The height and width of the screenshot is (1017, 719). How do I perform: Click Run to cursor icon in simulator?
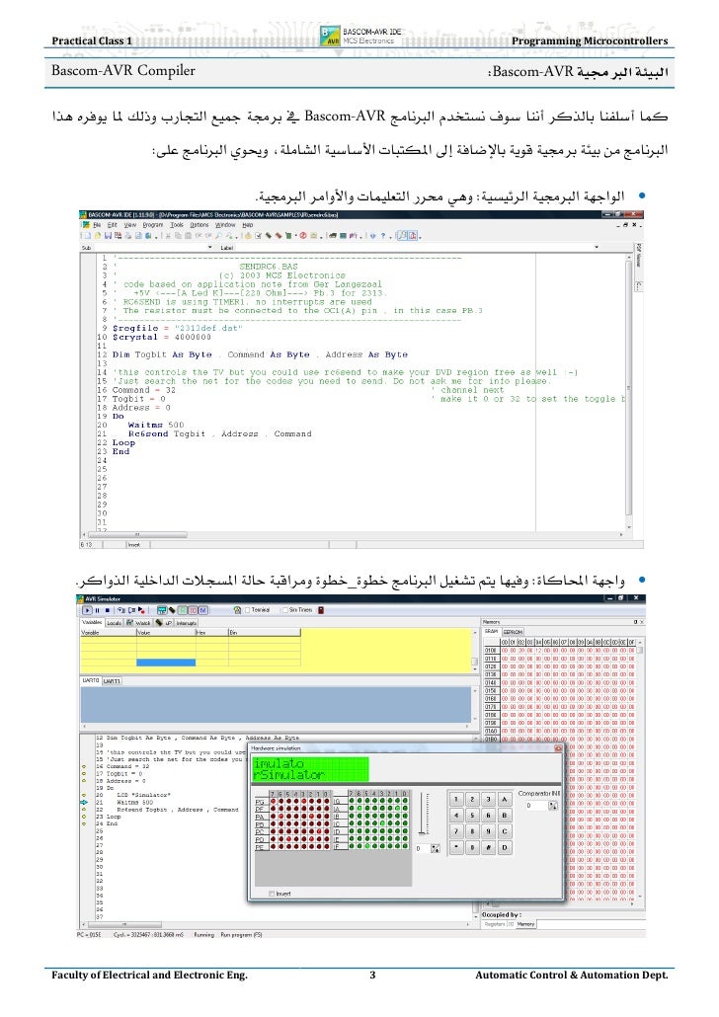click(x=141, y=610)
